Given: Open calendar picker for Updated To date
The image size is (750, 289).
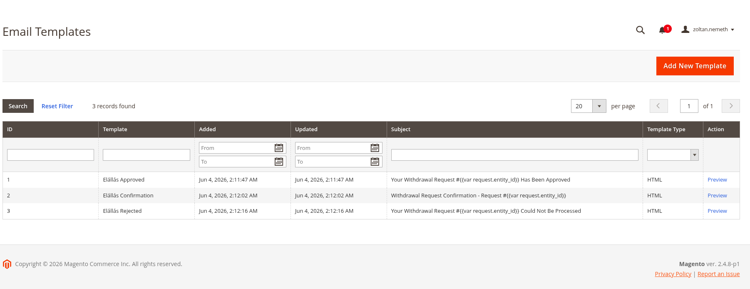Looking at the screenshot, I should coord(375,162).
